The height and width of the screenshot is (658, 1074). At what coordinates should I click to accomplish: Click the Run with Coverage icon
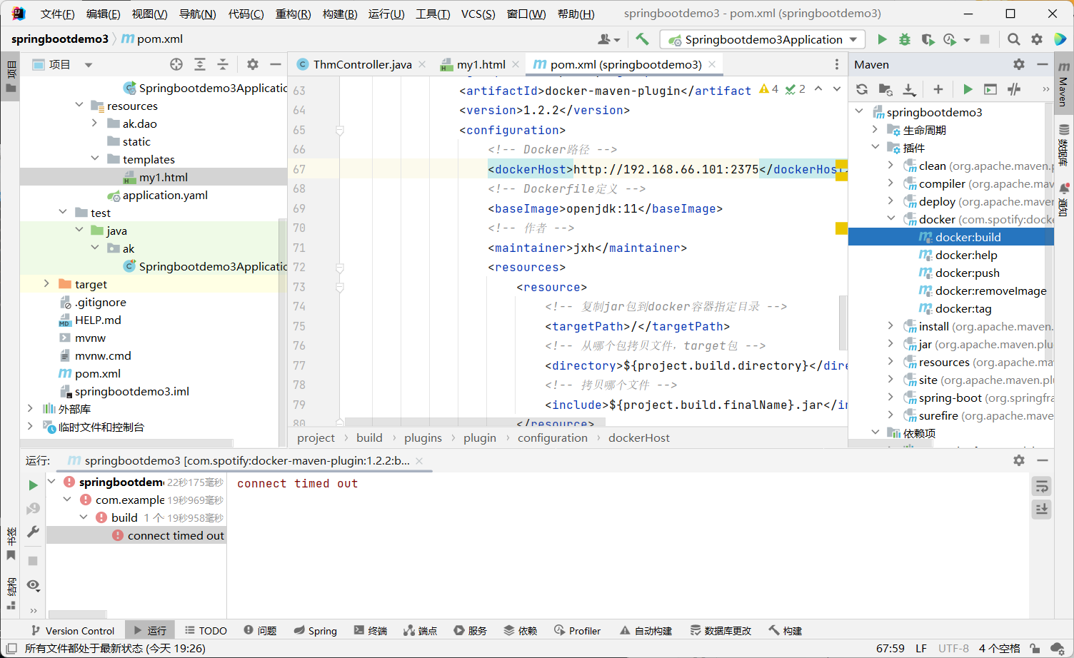(x=928, y=39)
